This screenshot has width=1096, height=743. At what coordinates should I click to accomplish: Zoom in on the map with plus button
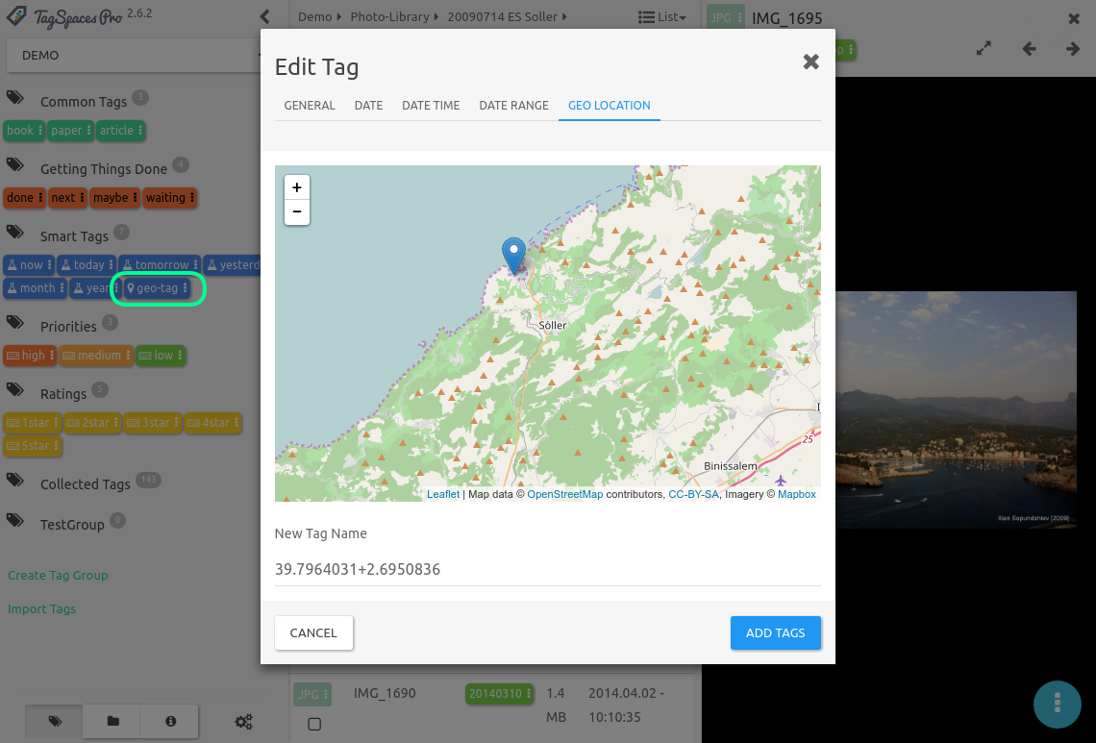pos(296,187)
